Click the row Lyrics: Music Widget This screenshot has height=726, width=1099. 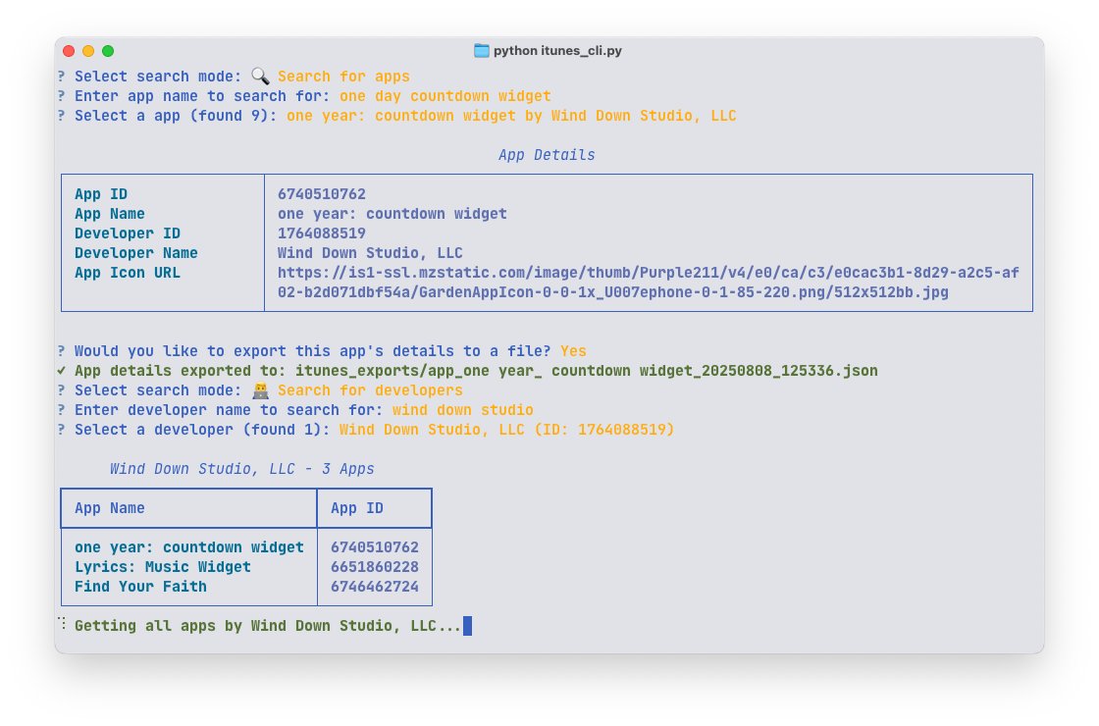163,567
